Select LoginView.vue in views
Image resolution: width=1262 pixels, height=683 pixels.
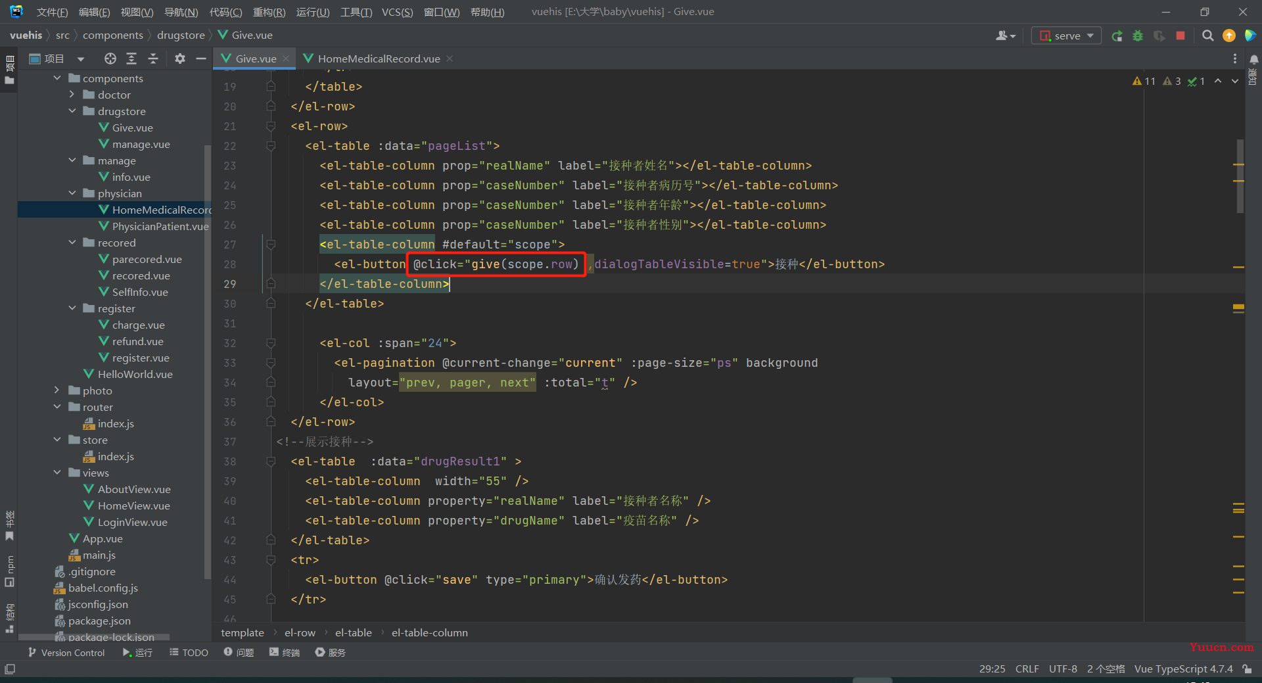[132, 522]
